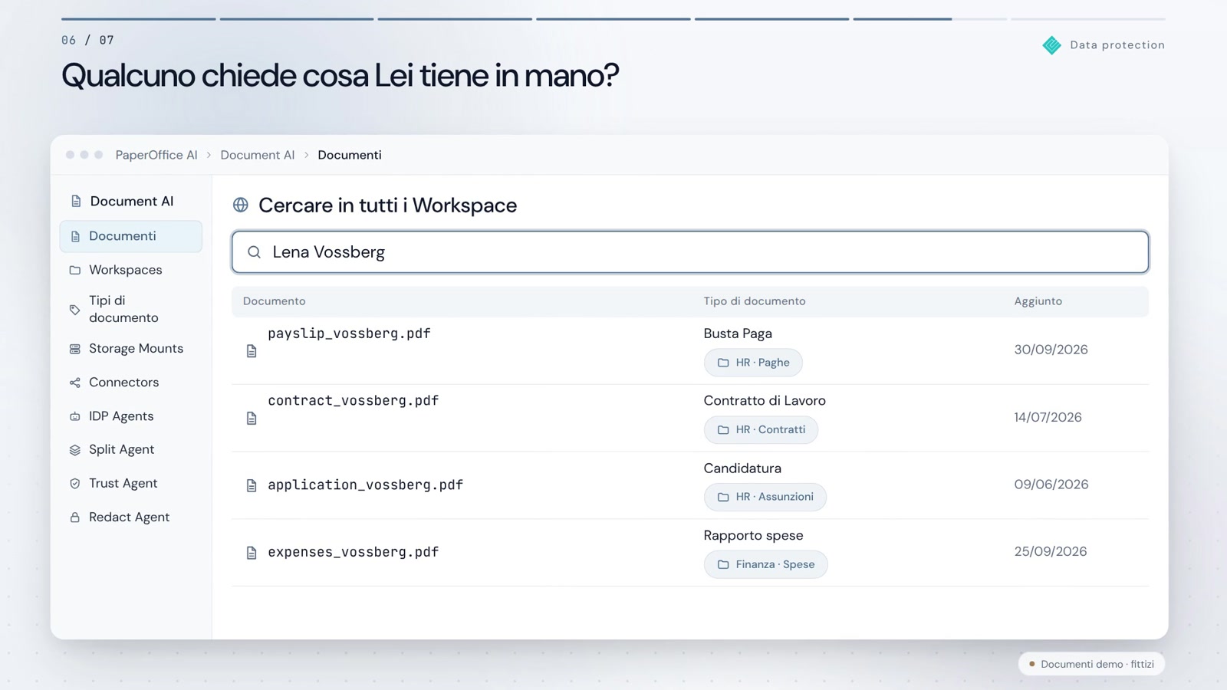This screenshot has width=1227, height=690.
Task: Click the teal diamond Data protection logo
Action: point(1052,45)
